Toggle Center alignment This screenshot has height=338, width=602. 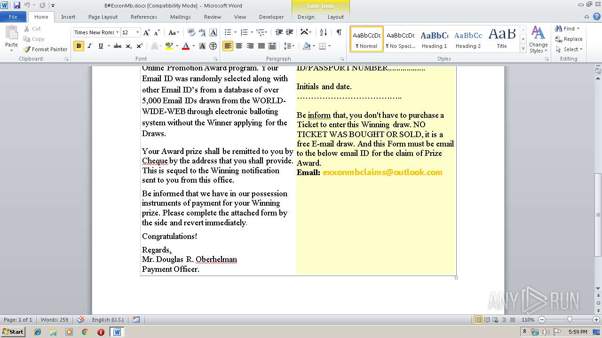(x=239, y=46)
